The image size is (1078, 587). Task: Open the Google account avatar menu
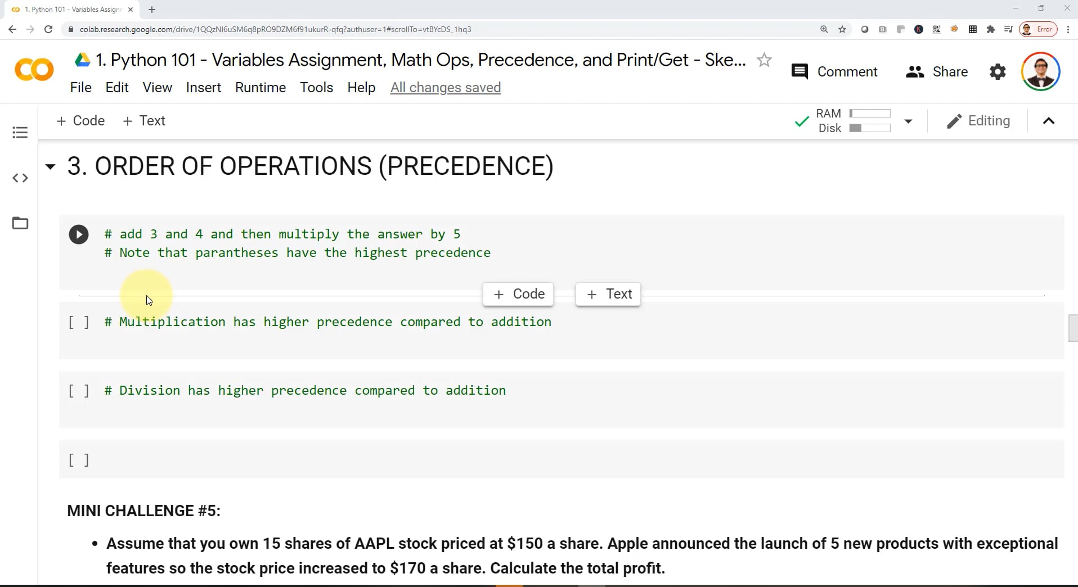[1040, 71]
